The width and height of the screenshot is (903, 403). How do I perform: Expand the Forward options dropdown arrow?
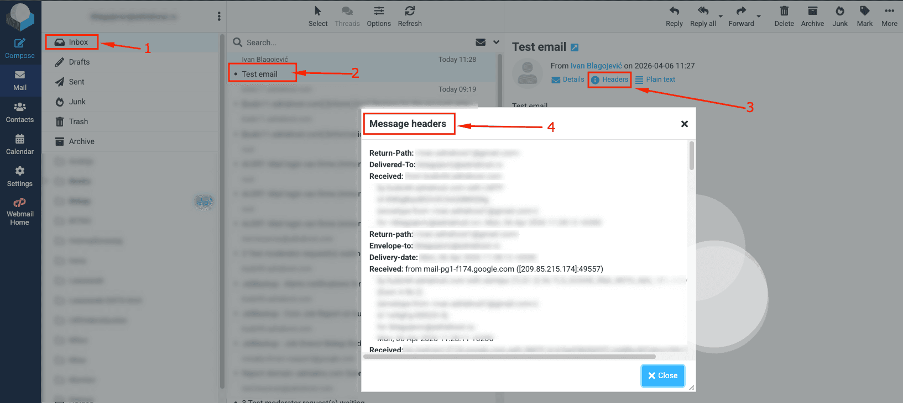[759, 16]
